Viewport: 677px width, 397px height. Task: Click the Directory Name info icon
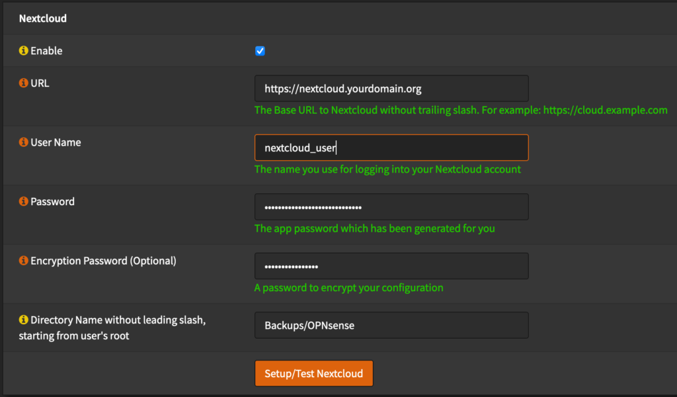(x=24, y=320)
